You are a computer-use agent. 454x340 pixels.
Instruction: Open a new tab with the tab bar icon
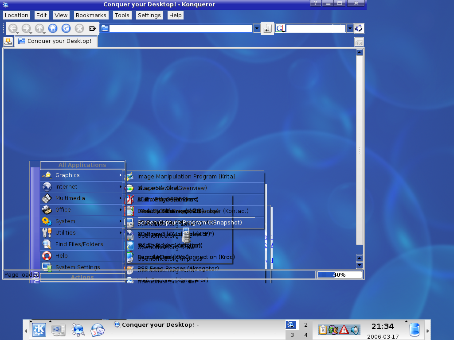[x=8, y=42]
